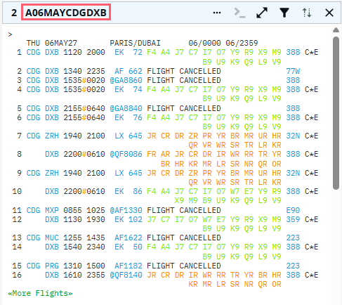Click departure time 1120 on line 1
342x305 pixels.
[x=72, y=52]
